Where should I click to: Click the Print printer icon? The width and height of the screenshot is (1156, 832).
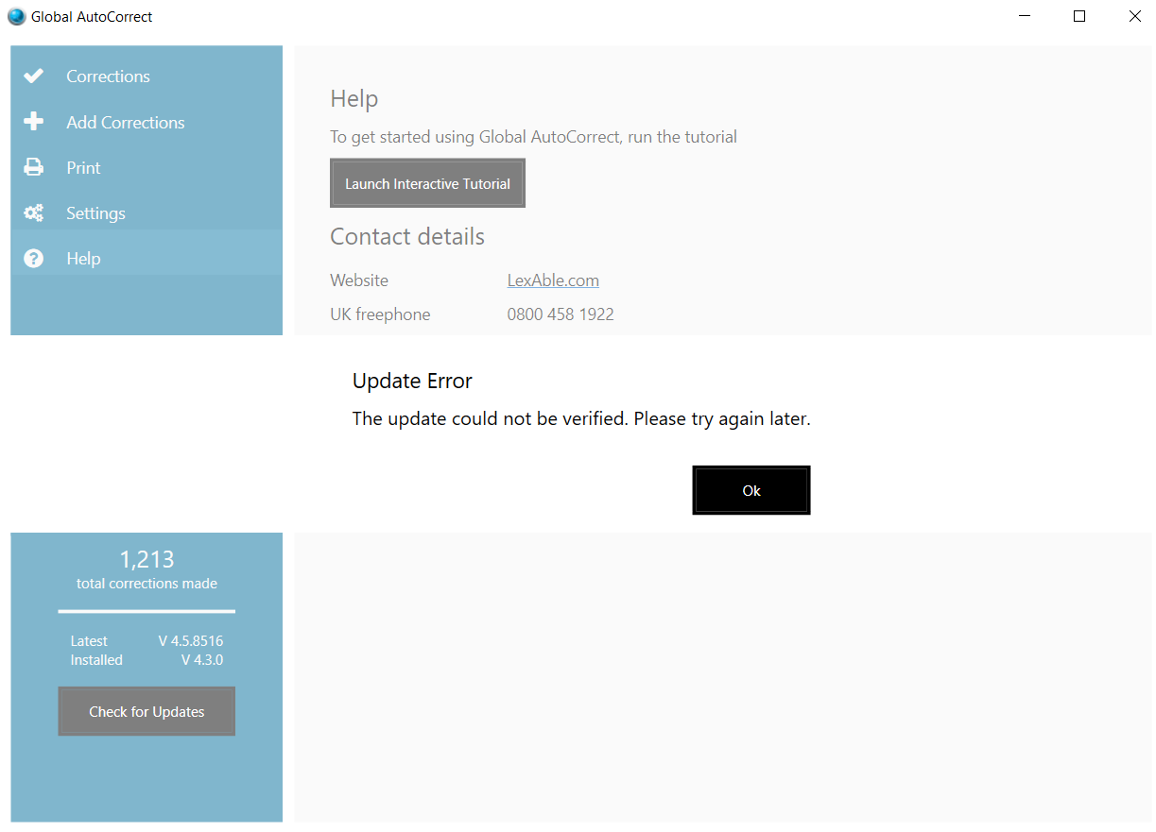(34, 167)
